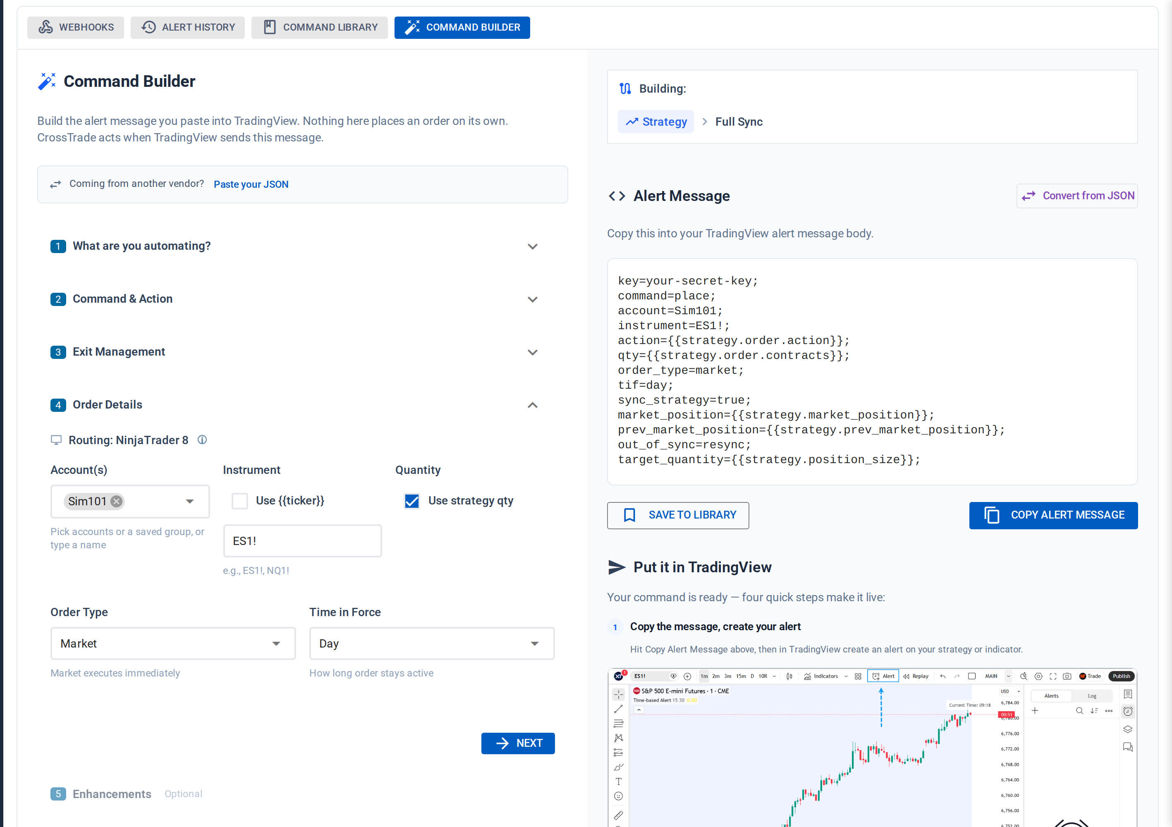Open the Command Library tab
1172x827 pixels.
point(320,28)
